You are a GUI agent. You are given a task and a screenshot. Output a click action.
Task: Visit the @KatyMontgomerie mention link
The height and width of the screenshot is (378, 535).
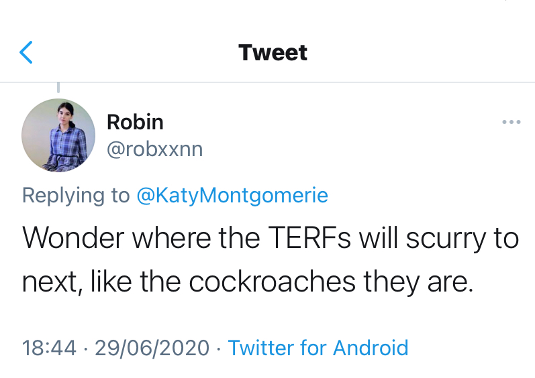(x=232, y=195)
